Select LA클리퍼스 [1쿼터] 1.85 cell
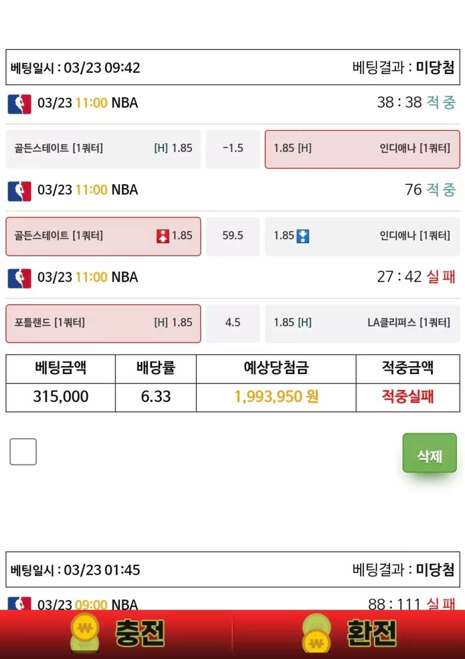This screenshot has width=465, height=659. (x=362, y=323)
